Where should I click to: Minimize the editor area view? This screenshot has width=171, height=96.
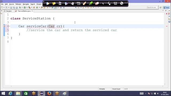point(163,11)
